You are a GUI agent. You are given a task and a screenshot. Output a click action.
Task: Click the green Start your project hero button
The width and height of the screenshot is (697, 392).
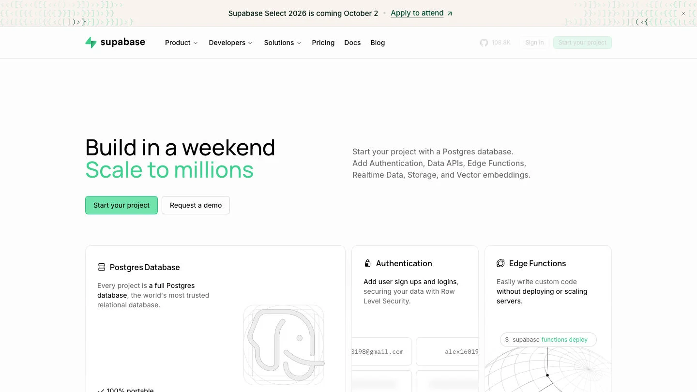[121, 205]
